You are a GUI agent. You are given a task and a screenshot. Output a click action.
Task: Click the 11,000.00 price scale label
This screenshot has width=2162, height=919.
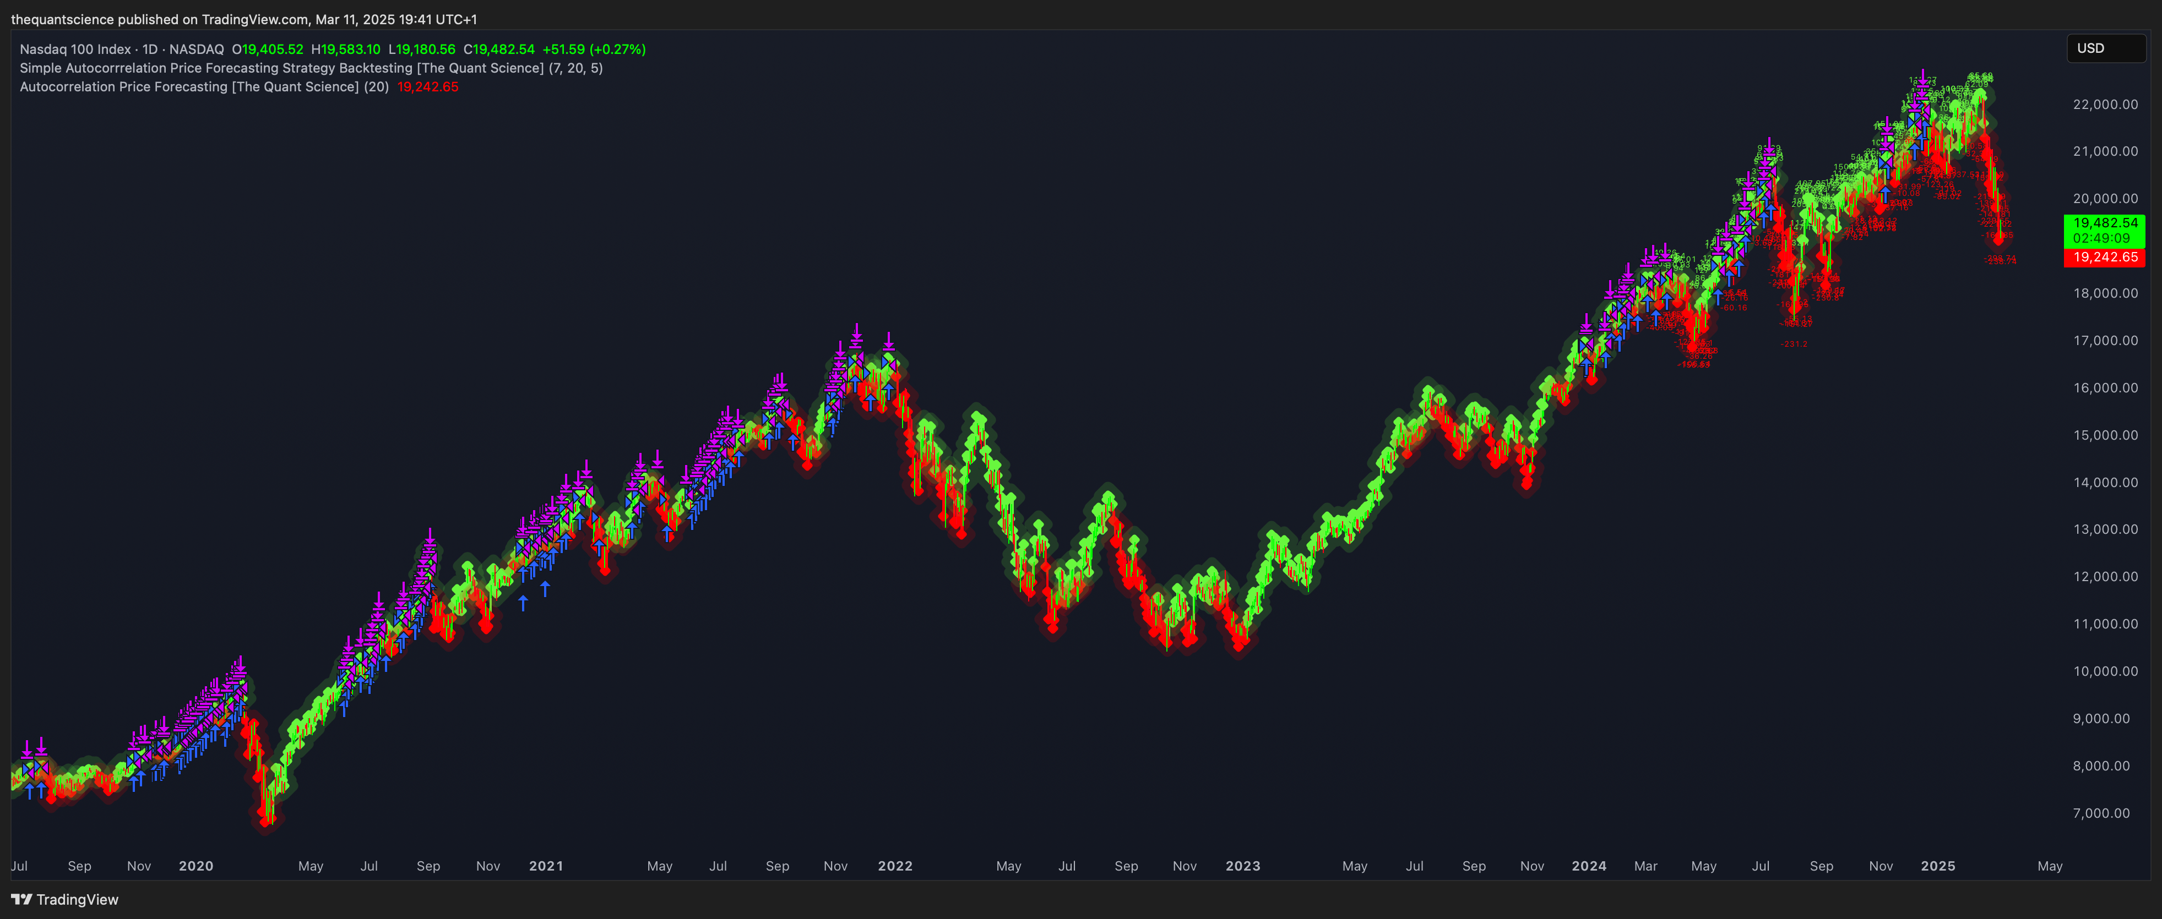click(2105, 624)
